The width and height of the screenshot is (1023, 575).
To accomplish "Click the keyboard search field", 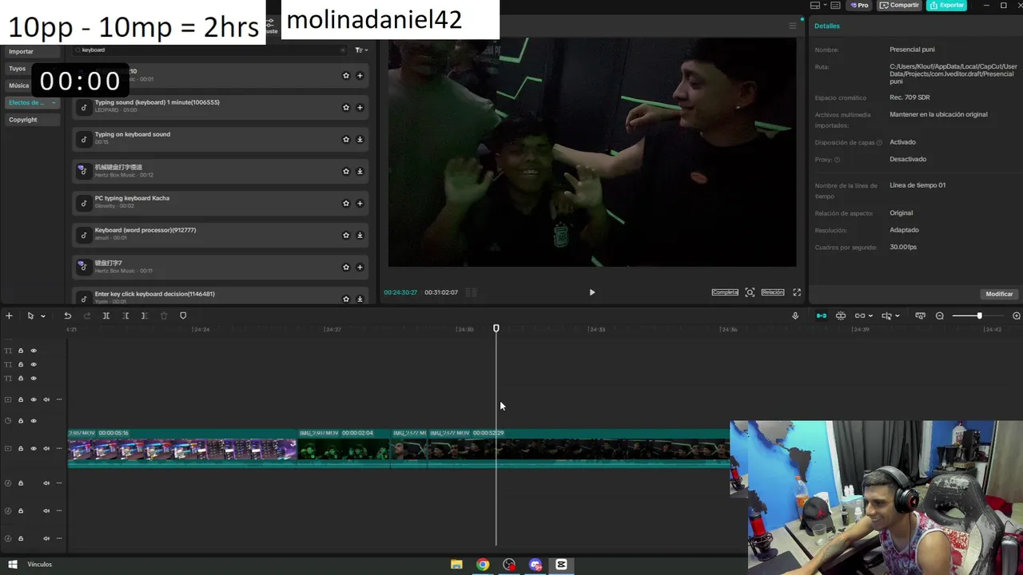I will [x=209, y=50].
